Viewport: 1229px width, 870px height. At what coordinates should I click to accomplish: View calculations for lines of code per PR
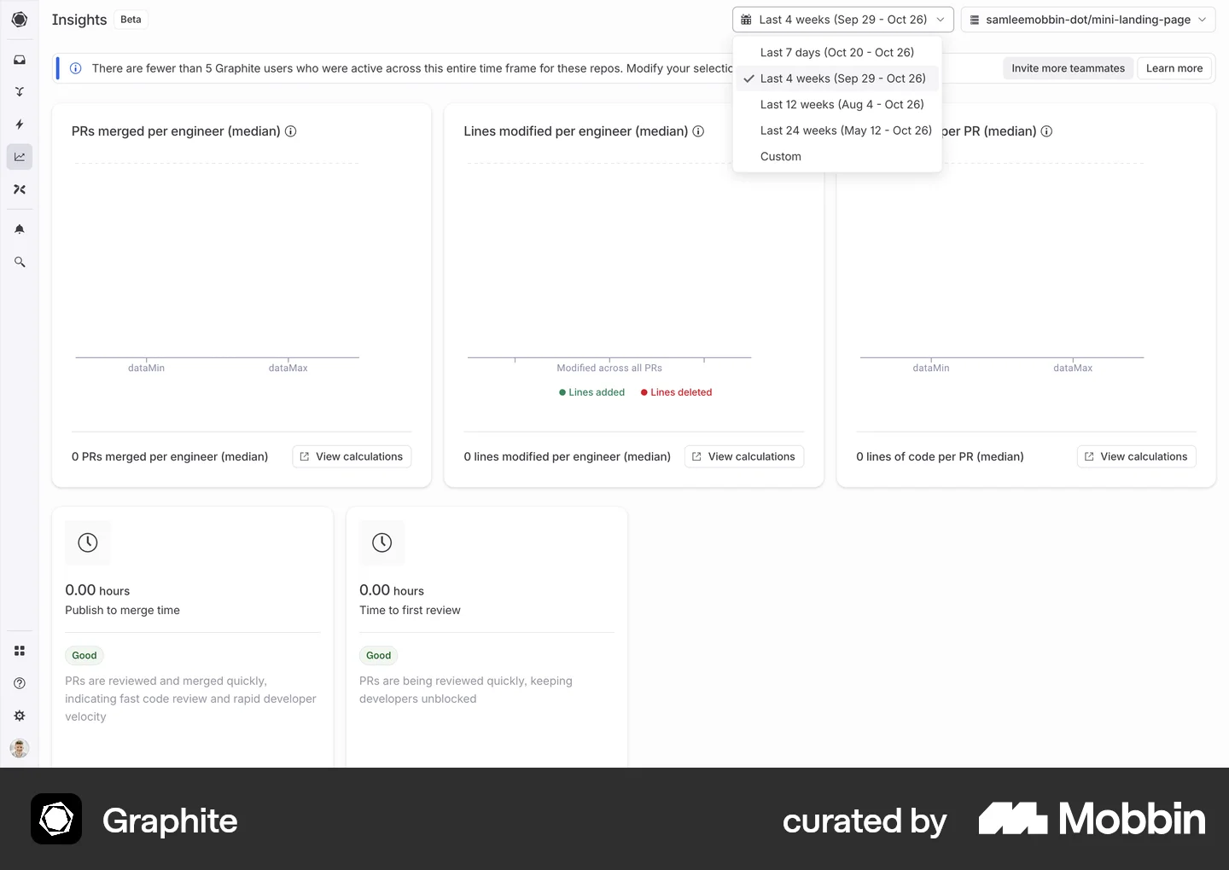click(1137, 456)
